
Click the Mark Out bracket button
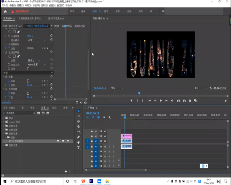(142, 100)
